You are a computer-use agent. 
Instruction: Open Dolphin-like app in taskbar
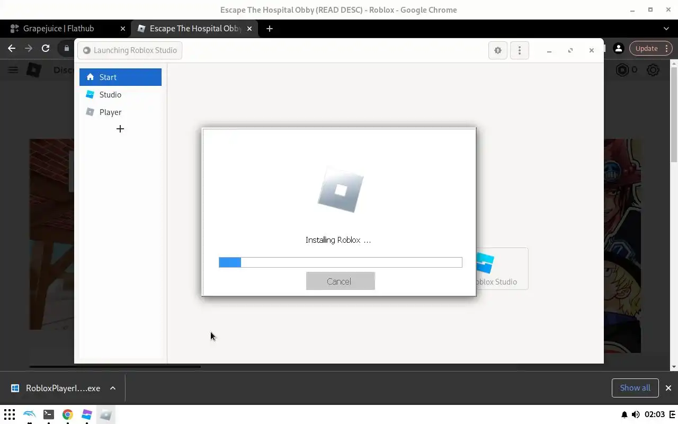coord(29,414)
